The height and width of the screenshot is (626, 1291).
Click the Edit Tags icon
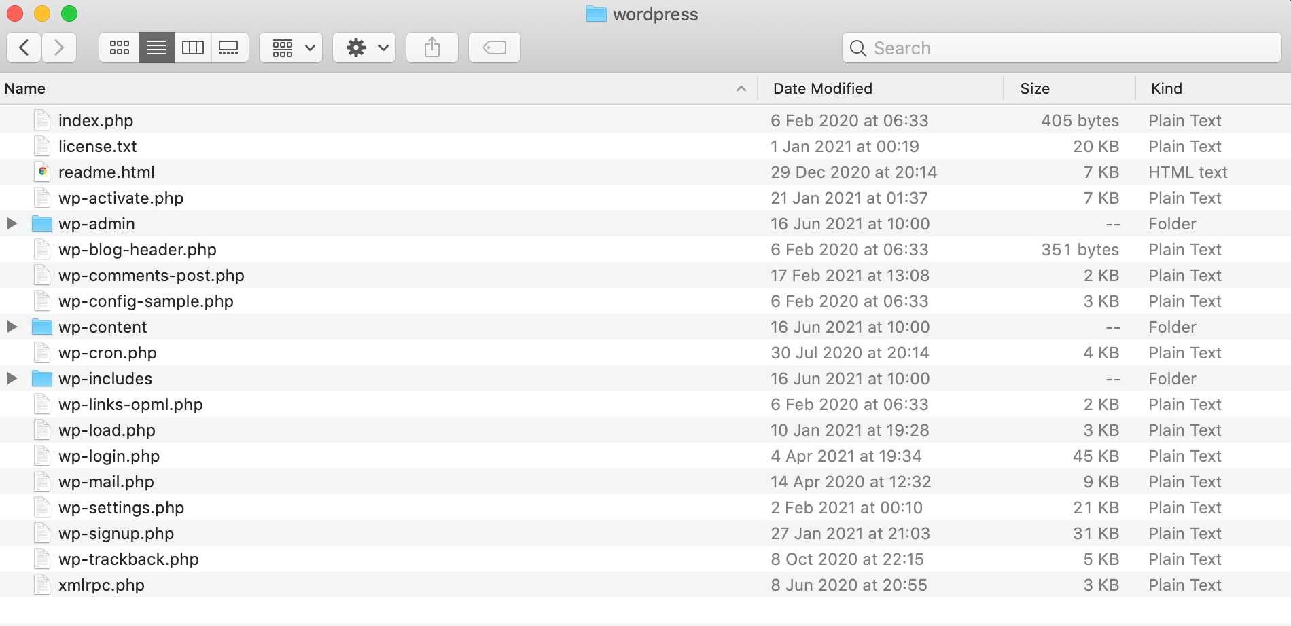(x=495, y=48)
